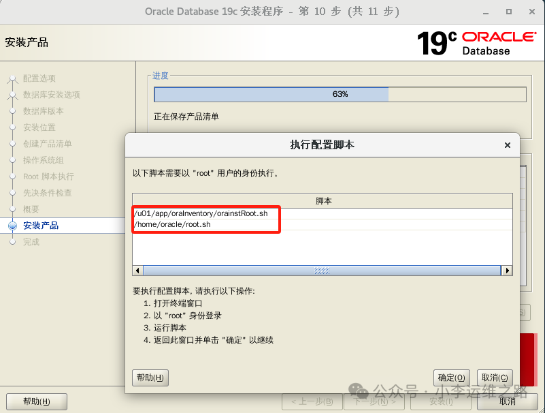The image size is (545, 413).
Task: Open 帮助(H) in the 执行配置脚本 dialog
Action: tap(150, 378)
